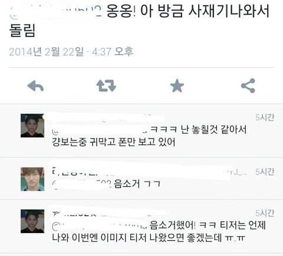Viewport: 283px width, 256px height.
Task: Tap the reply arrow icon
Action: click(35, 86)
